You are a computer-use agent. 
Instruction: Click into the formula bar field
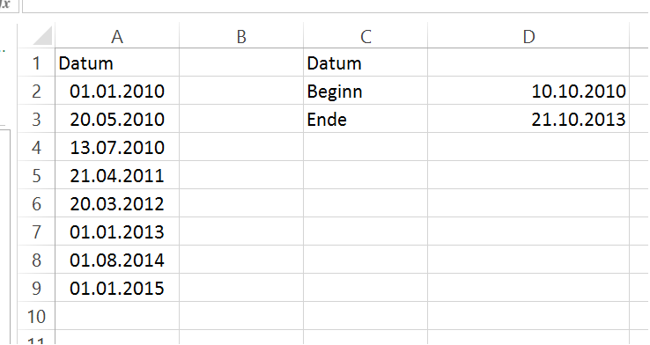(336, 6)
